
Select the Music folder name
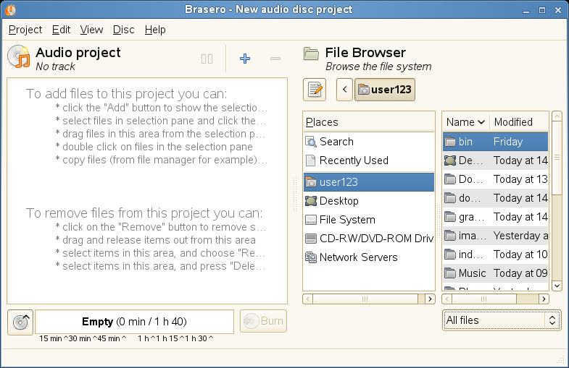point(472,273)
